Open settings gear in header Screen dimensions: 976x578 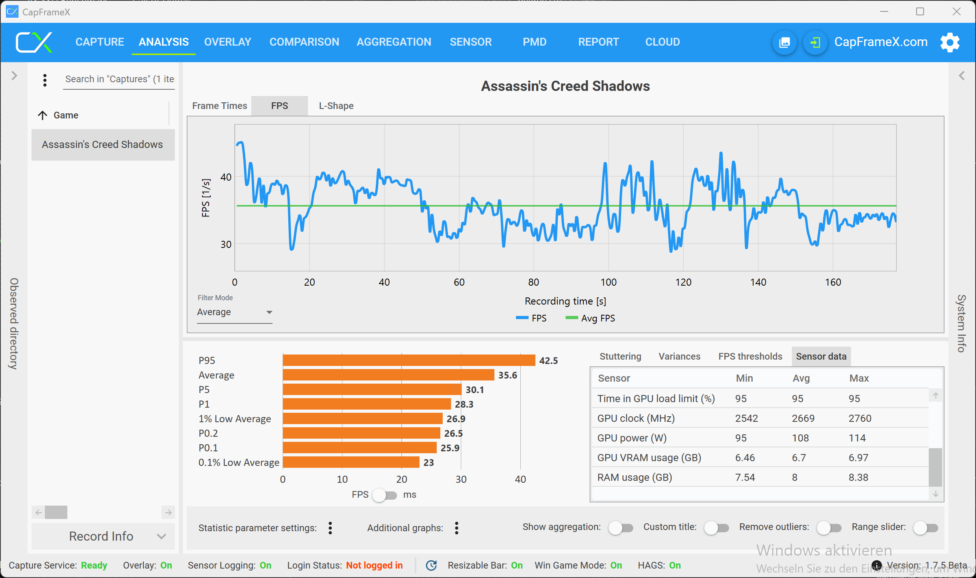pyautogui.click(x=950, y=42)
